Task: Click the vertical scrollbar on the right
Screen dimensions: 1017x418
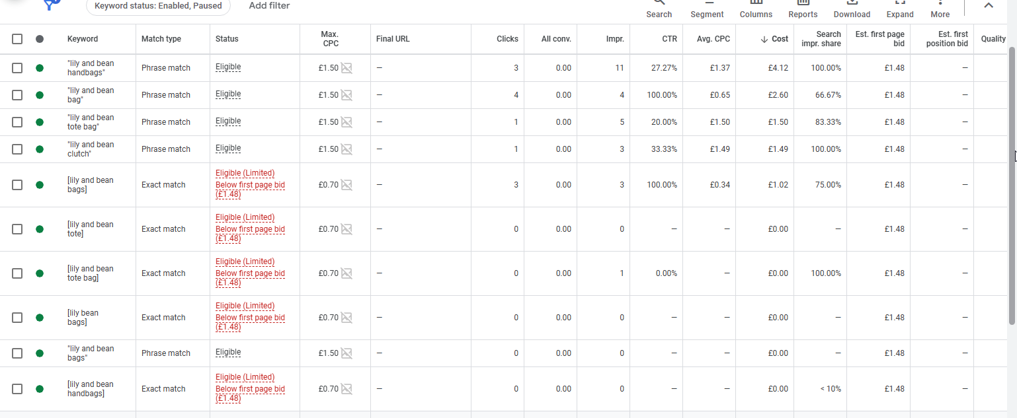Action: [x=1012, y=185]
